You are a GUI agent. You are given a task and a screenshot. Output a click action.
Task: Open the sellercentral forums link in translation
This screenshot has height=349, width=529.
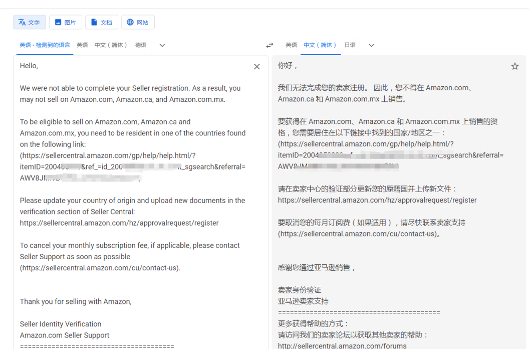point(342,345)
